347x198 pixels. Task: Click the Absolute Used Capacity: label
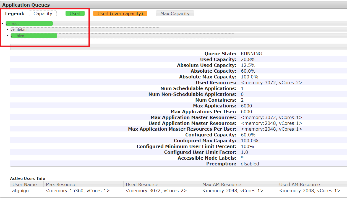coord(207,65)
